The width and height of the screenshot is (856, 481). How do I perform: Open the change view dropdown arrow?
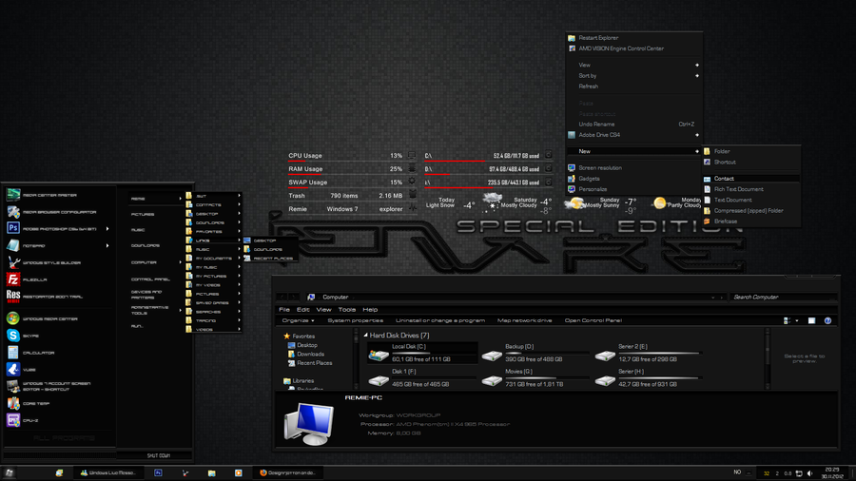click(x=796, y=320)
